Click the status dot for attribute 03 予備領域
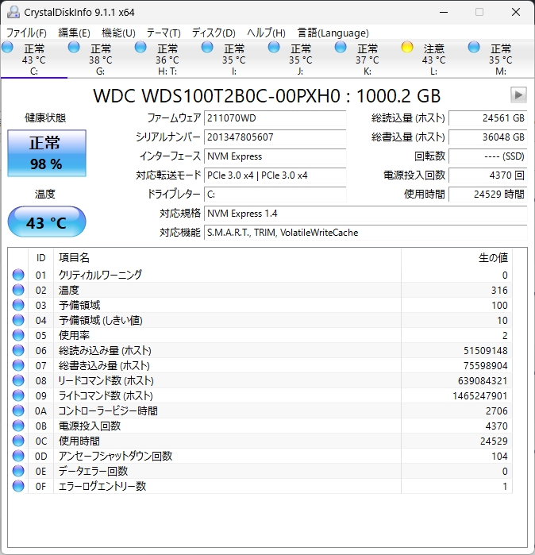Image resolution: width=535 pixels, height=555 pixels. (18, 305)
